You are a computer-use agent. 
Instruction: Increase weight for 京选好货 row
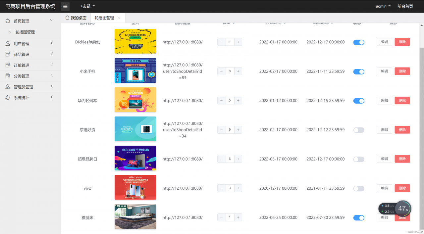tap(238, 130)
